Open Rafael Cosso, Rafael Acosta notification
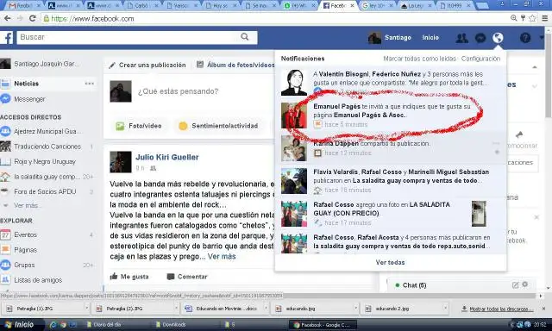 click(391, 242)
